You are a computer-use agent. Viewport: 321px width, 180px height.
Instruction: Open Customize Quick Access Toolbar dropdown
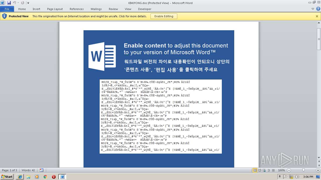(28, 3)
